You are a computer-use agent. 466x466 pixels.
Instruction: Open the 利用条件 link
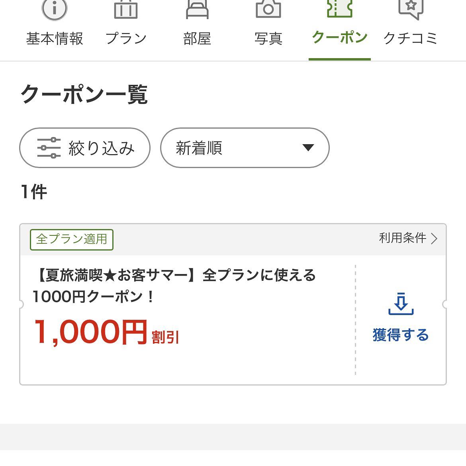(403, 238)
